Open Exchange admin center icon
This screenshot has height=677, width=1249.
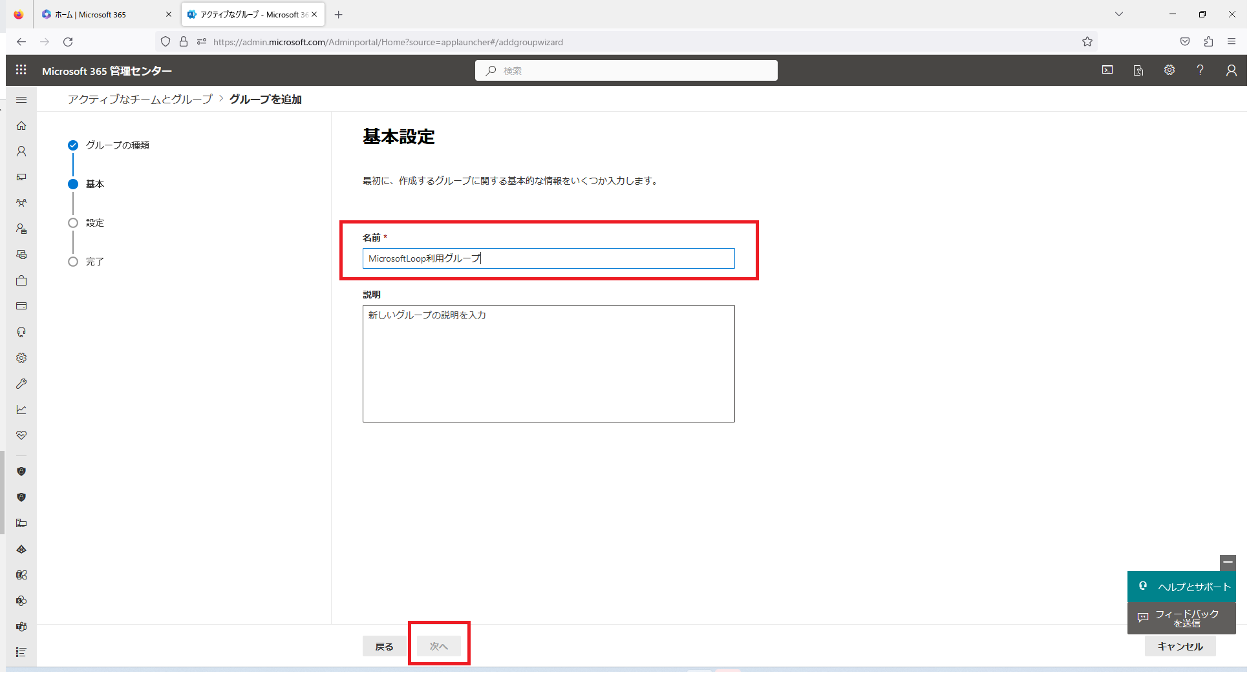click(21, 575)
